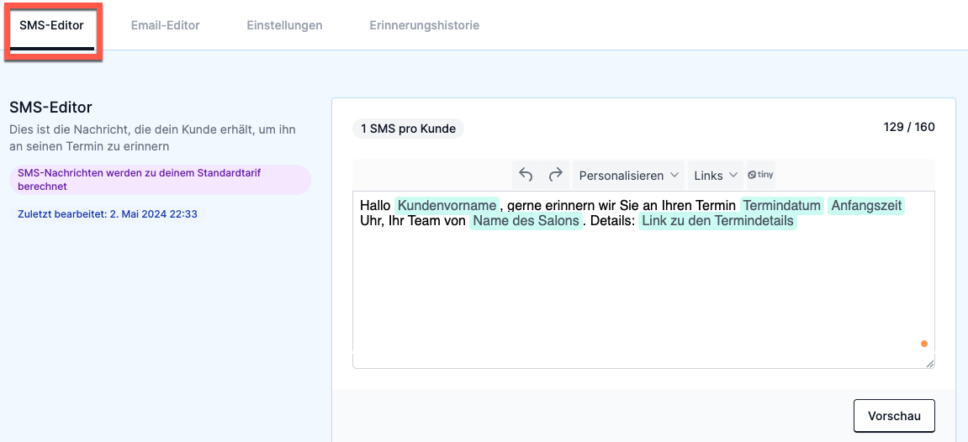Click the SMS-Nachrichten Standardtarif notice
The width and height of the screenshot is (968, 442).
[x=160, y=179]
